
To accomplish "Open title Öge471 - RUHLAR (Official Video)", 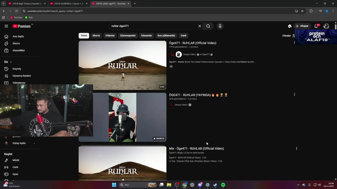I will (x=193, y=43).
